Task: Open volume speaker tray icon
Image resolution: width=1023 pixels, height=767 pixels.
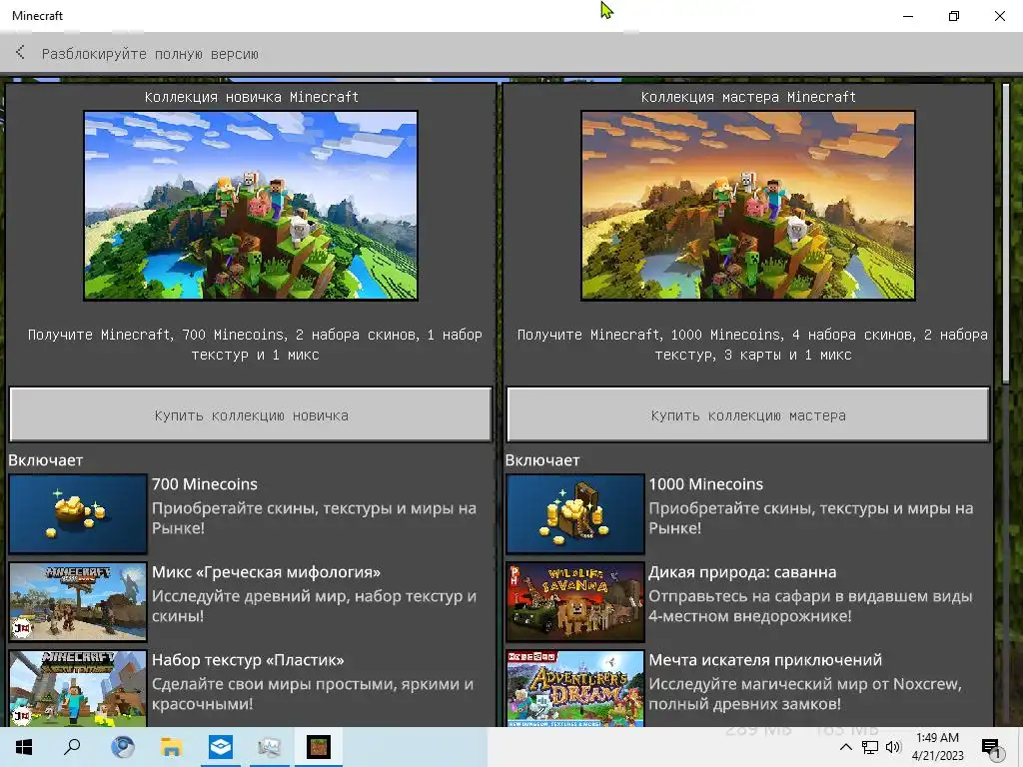Action: pos(893,747)
